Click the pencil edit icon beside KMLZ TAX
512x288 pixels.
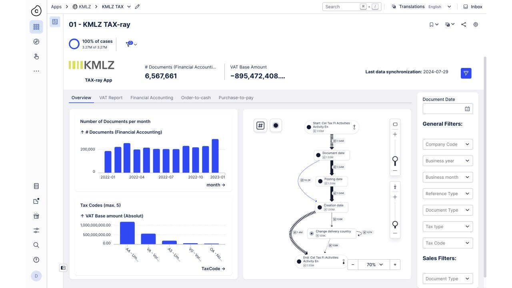[x=138, y=7]
